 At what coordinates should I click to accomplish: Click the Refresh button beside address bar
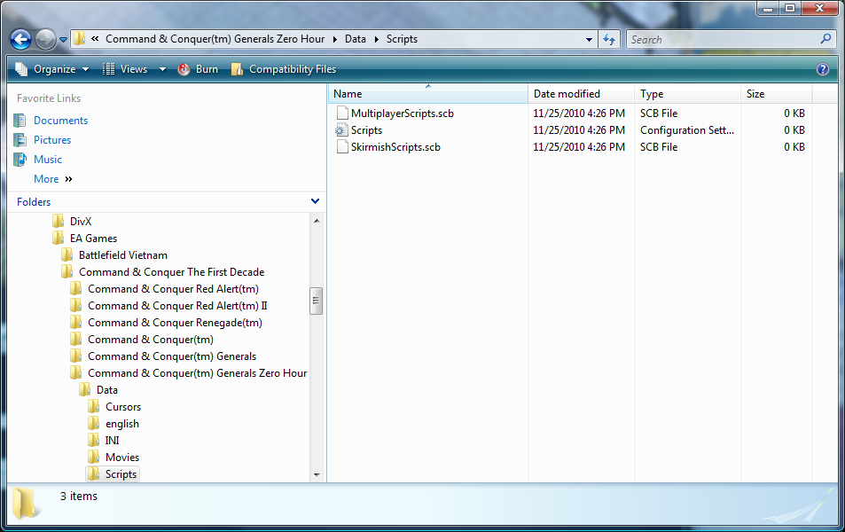click(x=609, y=39)
